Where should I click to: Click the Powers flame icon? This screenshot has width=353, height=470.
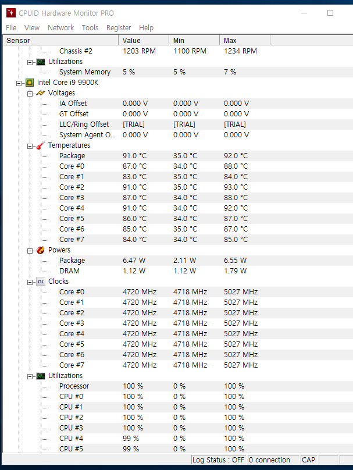pos(40,250)
